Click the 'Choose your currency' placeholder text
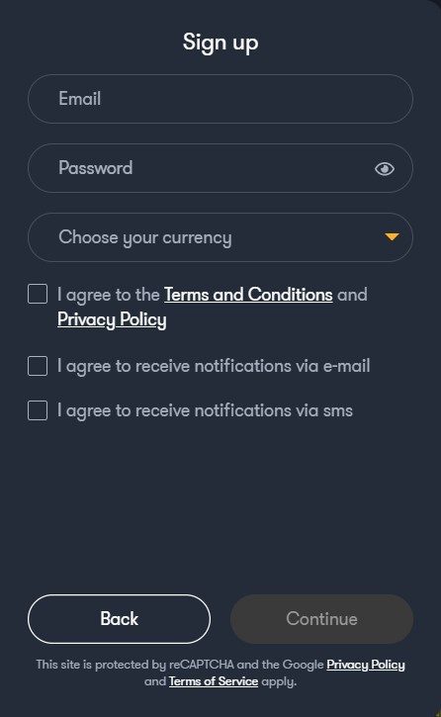 click(145, 237)
